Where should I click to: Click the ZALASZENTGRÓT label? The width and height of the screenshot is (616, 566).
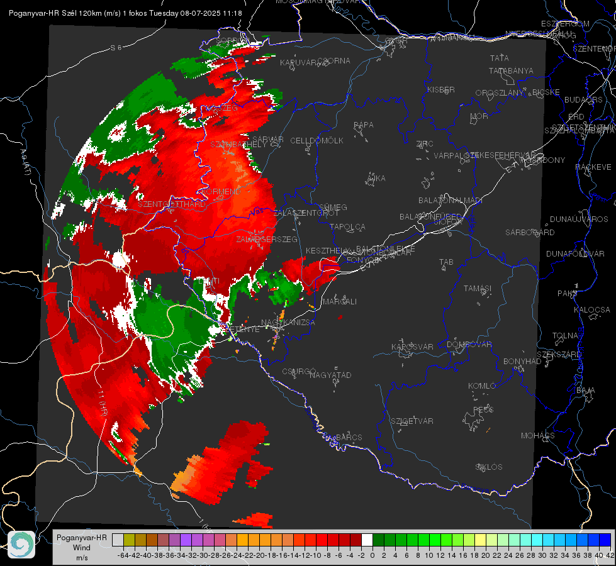pyautogui.click(x=306, y=213)
